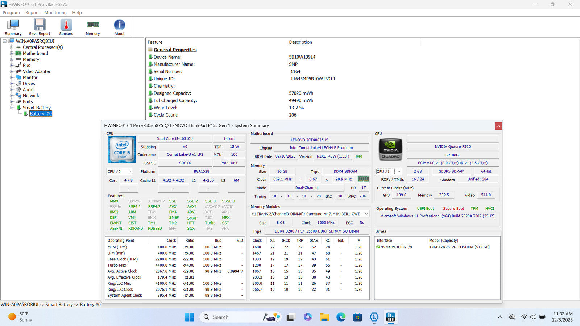The height and width of the screenshot is (326, 580).
Task: Collapse the Smart Battery tree node
Action: point(12,108)
